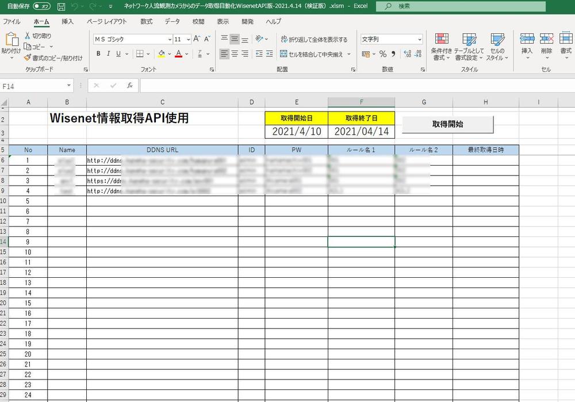Click the Redo arrow in the title bar

tap(93, 6)
